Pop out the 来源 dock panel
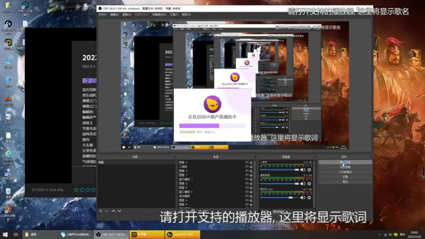 coord(255,157)
